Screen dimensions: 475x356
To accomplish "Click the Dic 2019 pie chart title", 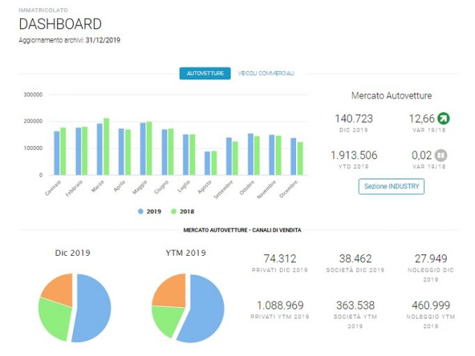I will [x=72, y=253].
